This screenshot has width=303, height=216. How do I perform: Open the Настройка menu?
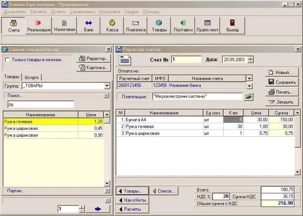pos(109,12)
